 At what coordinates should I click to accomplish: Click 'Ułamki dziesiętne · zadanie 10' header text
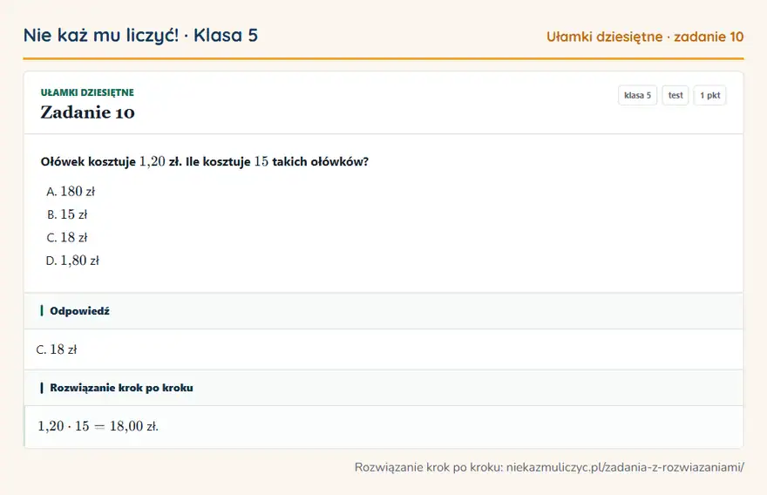point(645,37)
